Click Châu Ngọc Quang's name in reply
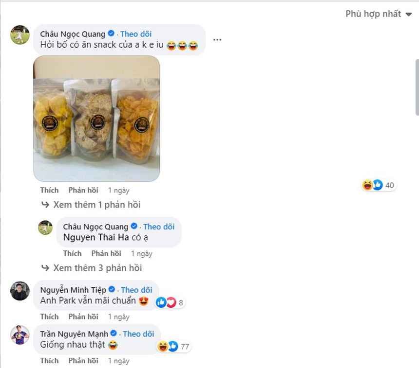 [95, 226]
